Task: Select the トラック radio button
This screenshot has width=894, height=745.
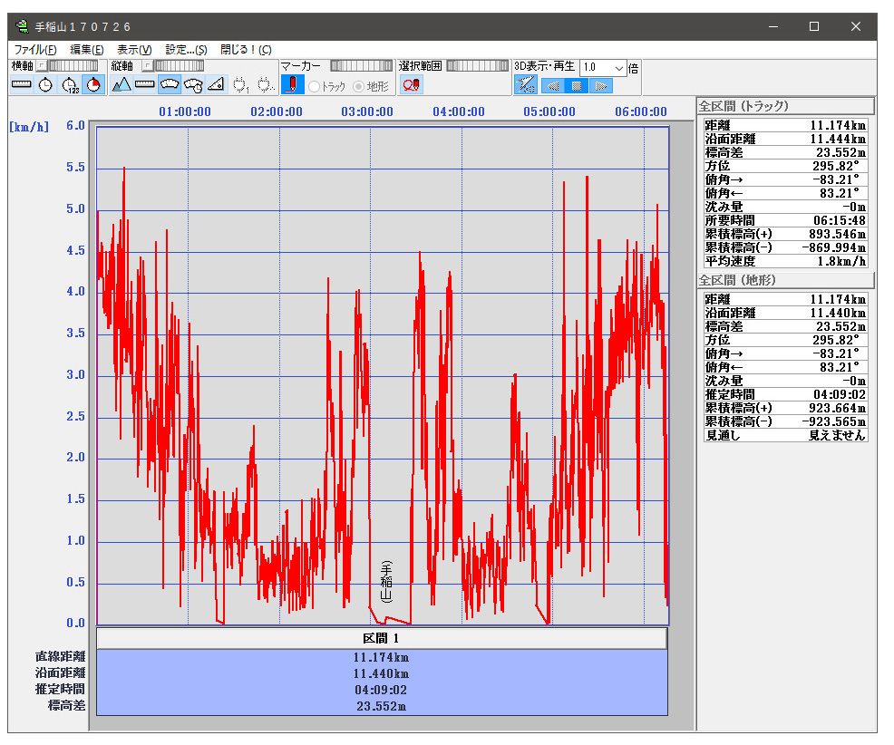Action: 315,87
